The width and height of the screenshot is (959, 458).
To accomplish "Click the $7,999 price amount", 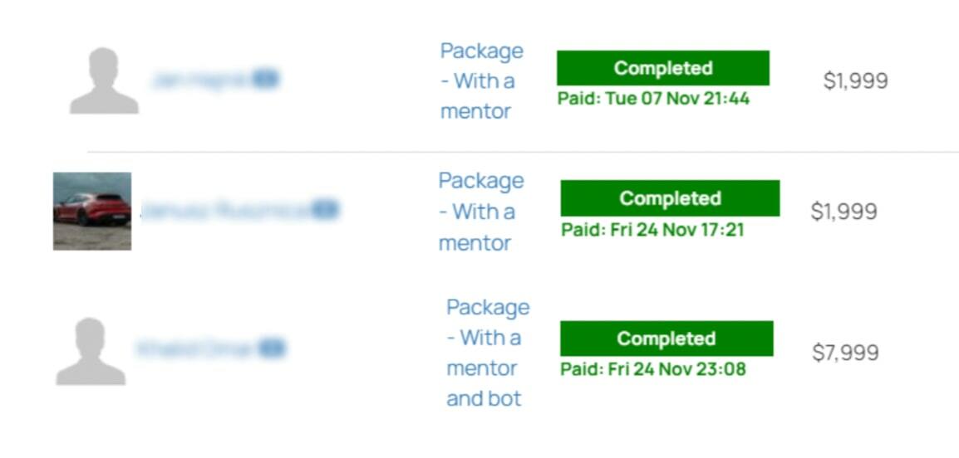I will [x=845, y=353].
